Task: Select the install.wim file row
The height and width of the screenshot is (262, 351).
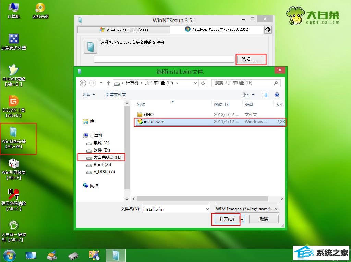Action: [x=209, y=122]
